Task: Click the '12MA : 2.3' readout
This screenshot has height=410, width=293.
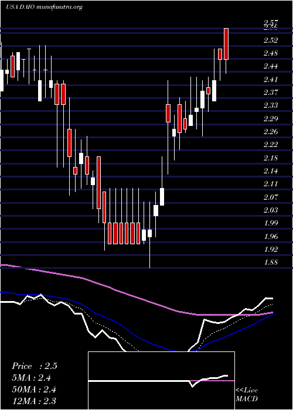Action: pyautogui.click(x=34, y=401)
